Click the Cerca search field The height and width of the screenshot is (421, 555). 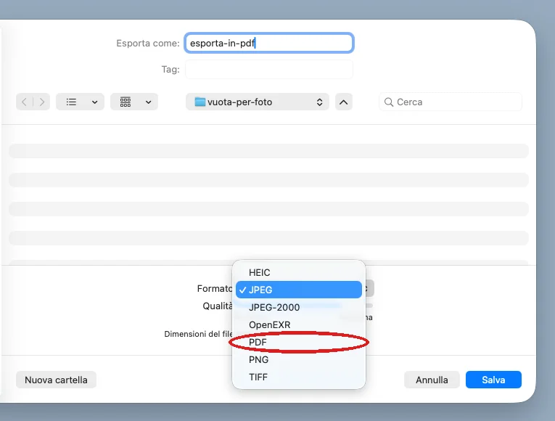pyautogui.click(x=451, y=102)
